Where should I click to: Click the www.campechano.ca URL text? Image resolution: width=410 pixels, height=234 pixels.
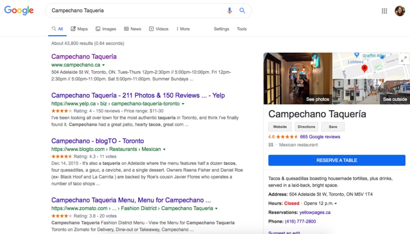(x=76, y=65)
